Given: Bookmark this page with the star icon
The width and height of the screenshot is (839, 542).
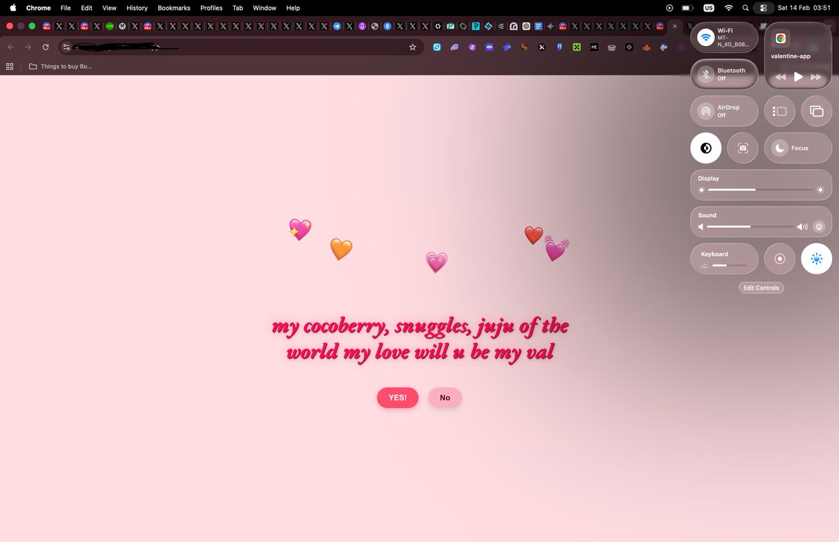Looking at the screenshot, I should coord(413,47).
